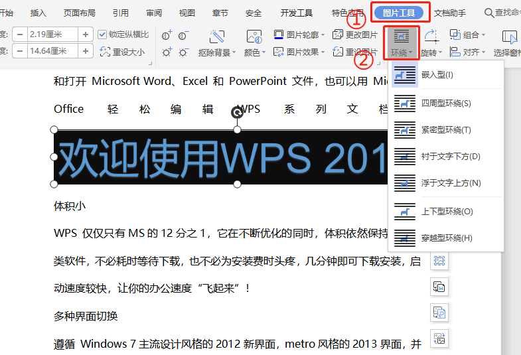Click the picture-to-PDF floating icon
This screenshot has width=521, height=355.
pos(439,313)
